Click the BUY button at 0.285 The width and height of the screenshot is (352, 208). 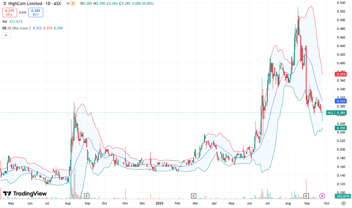pos(36,12)
